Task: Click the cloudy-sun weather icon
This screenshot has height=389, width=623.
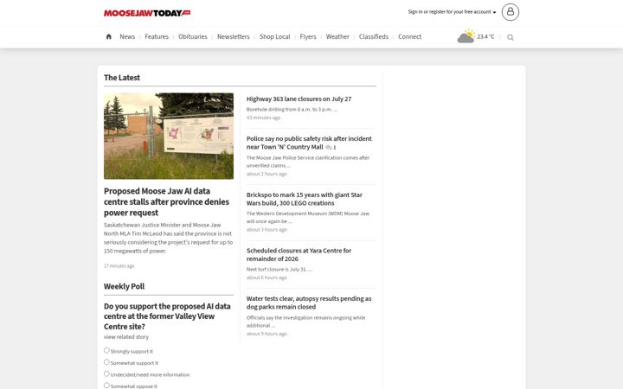Action: 466,36
